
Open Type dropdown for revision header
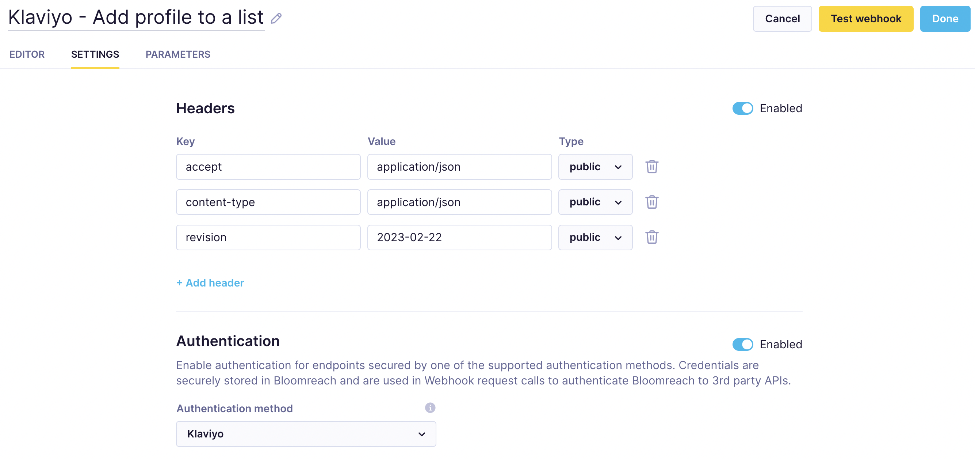tap(595, 237)
